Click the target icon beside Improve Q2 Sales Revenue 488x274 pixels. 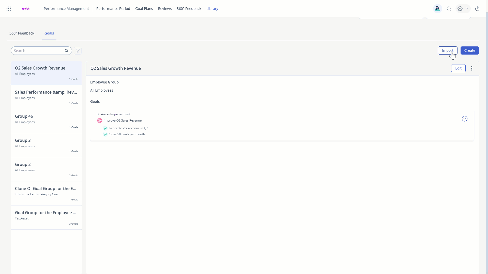click(x=100, y=121)
